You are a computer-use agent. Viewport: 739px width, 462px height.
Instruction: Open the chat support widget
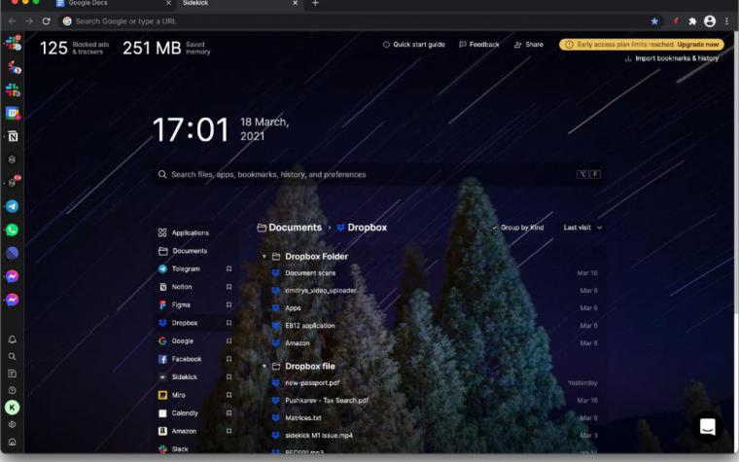(708, 427)
